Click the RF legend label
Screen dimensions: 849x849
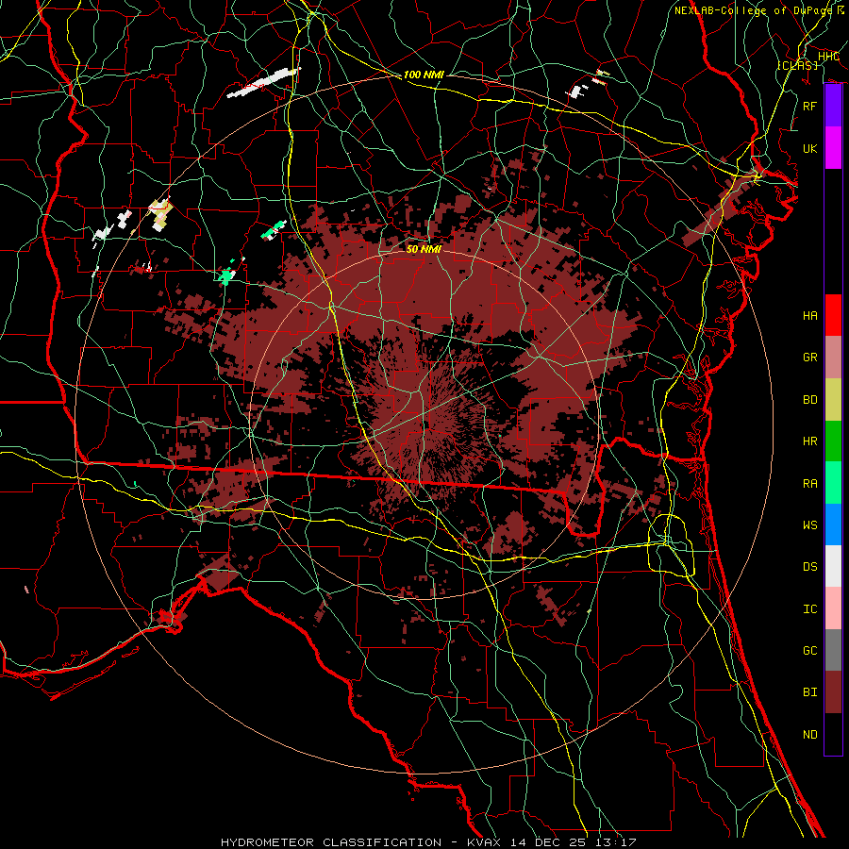(x=809, y=106)
